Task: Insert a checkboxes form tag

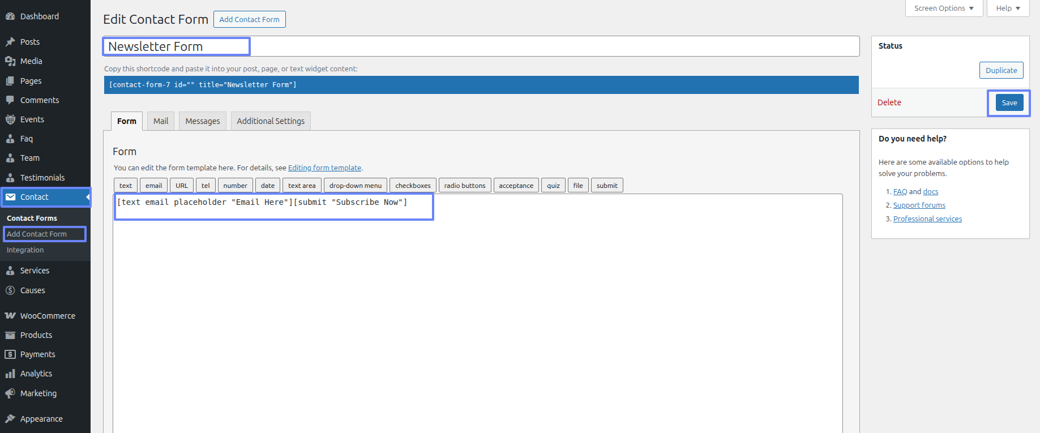Action: pyautogui.click(x=413, y=186)
